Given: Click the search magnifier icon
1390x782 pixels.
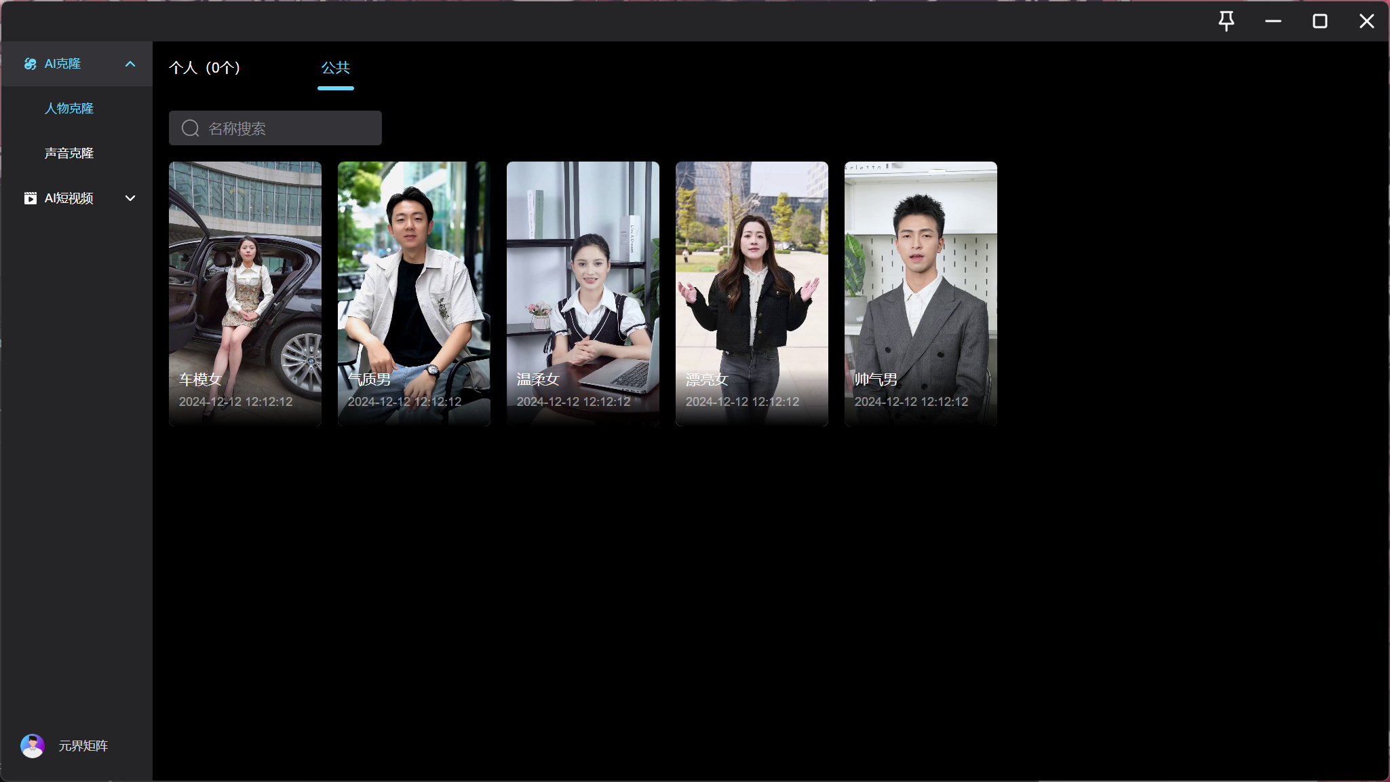Looking at the screenshot, I should click(191, 128).
